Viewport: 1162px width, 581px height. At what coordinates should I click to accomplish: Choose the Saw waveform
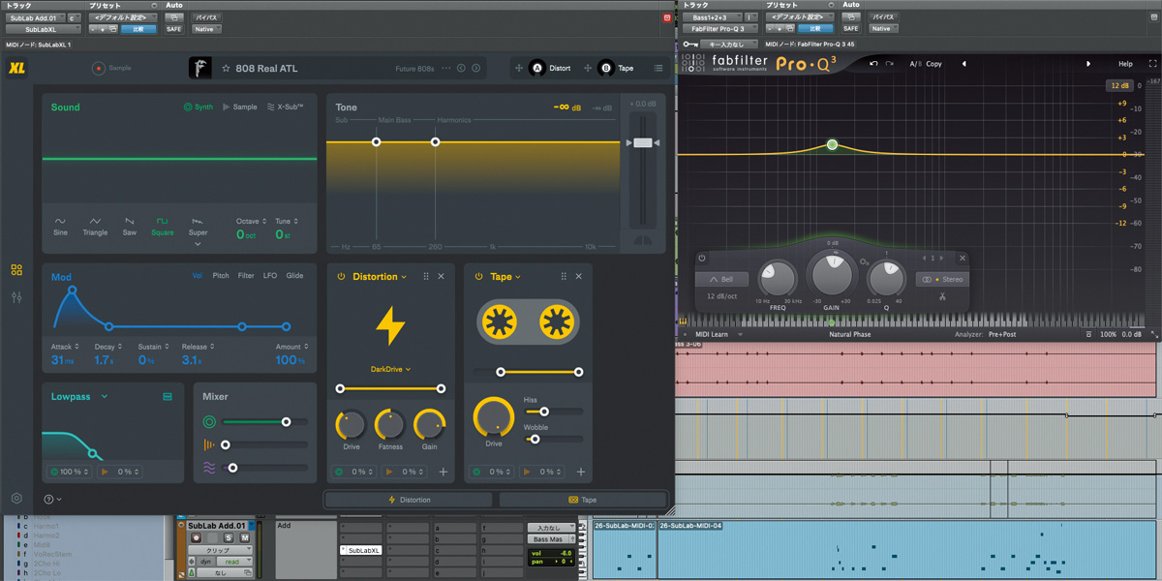[x=130, y=226]
